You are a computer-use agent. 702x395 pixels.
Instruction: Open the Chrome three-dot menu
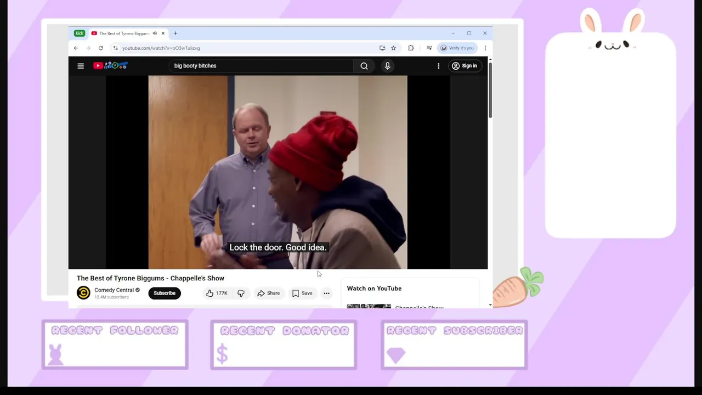(x=485, y=48)
